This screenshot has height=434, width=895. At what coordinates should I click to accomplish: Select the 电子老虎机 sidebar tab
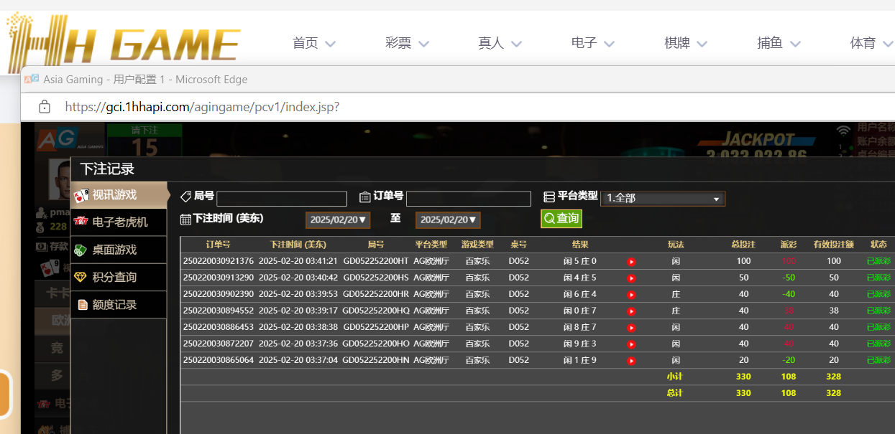(119, 222)
